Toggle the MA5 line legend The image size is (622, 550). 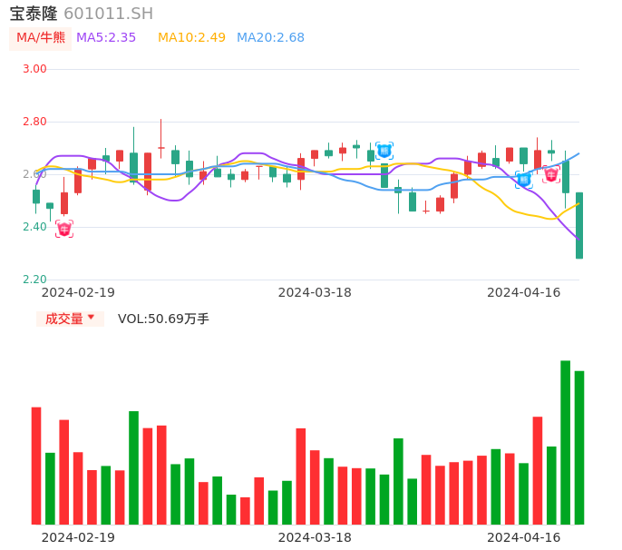pos(106,38)
